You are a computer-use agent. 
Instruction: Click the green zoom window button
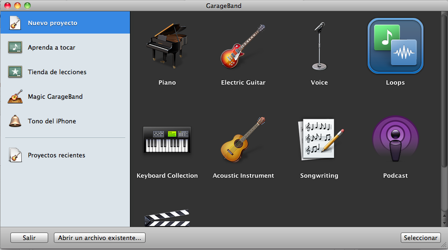pos(27,6)
